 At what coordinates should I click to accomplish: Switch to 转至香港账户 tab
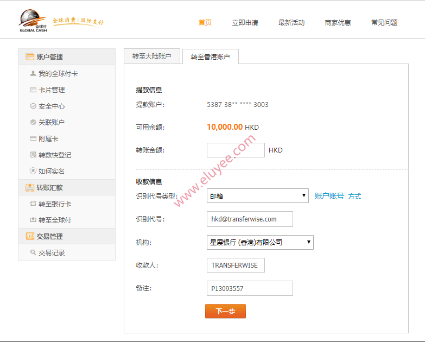[211, 56]
